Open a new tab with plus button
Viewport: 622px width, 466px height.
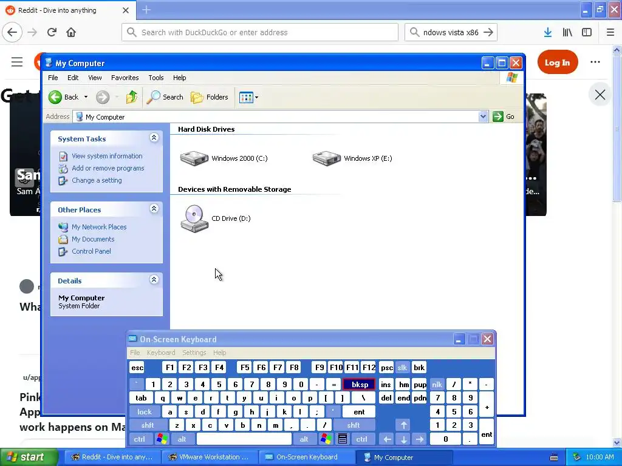(146, 10)
